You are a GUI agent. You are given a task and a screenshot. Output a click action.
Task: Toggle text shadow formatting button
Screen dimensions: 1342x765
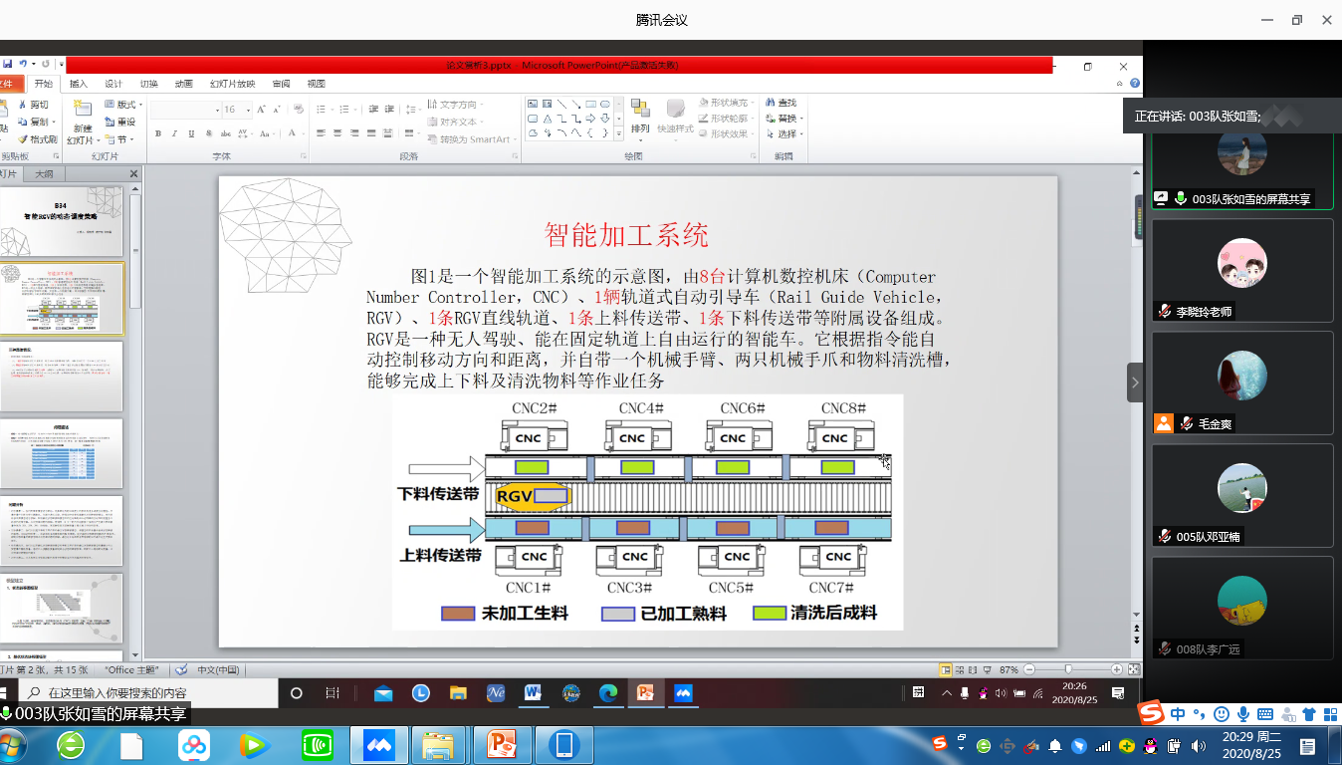(x=208, y=133)
